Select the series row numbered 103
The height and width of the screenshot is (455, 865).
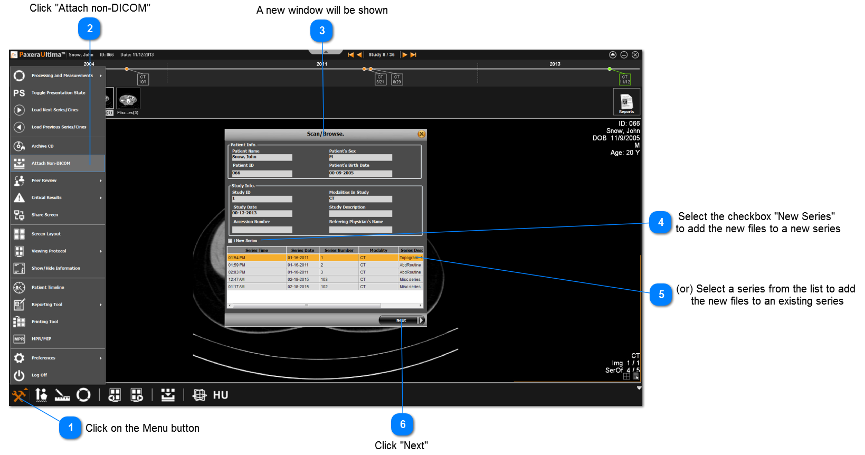[x=325, y=280]
